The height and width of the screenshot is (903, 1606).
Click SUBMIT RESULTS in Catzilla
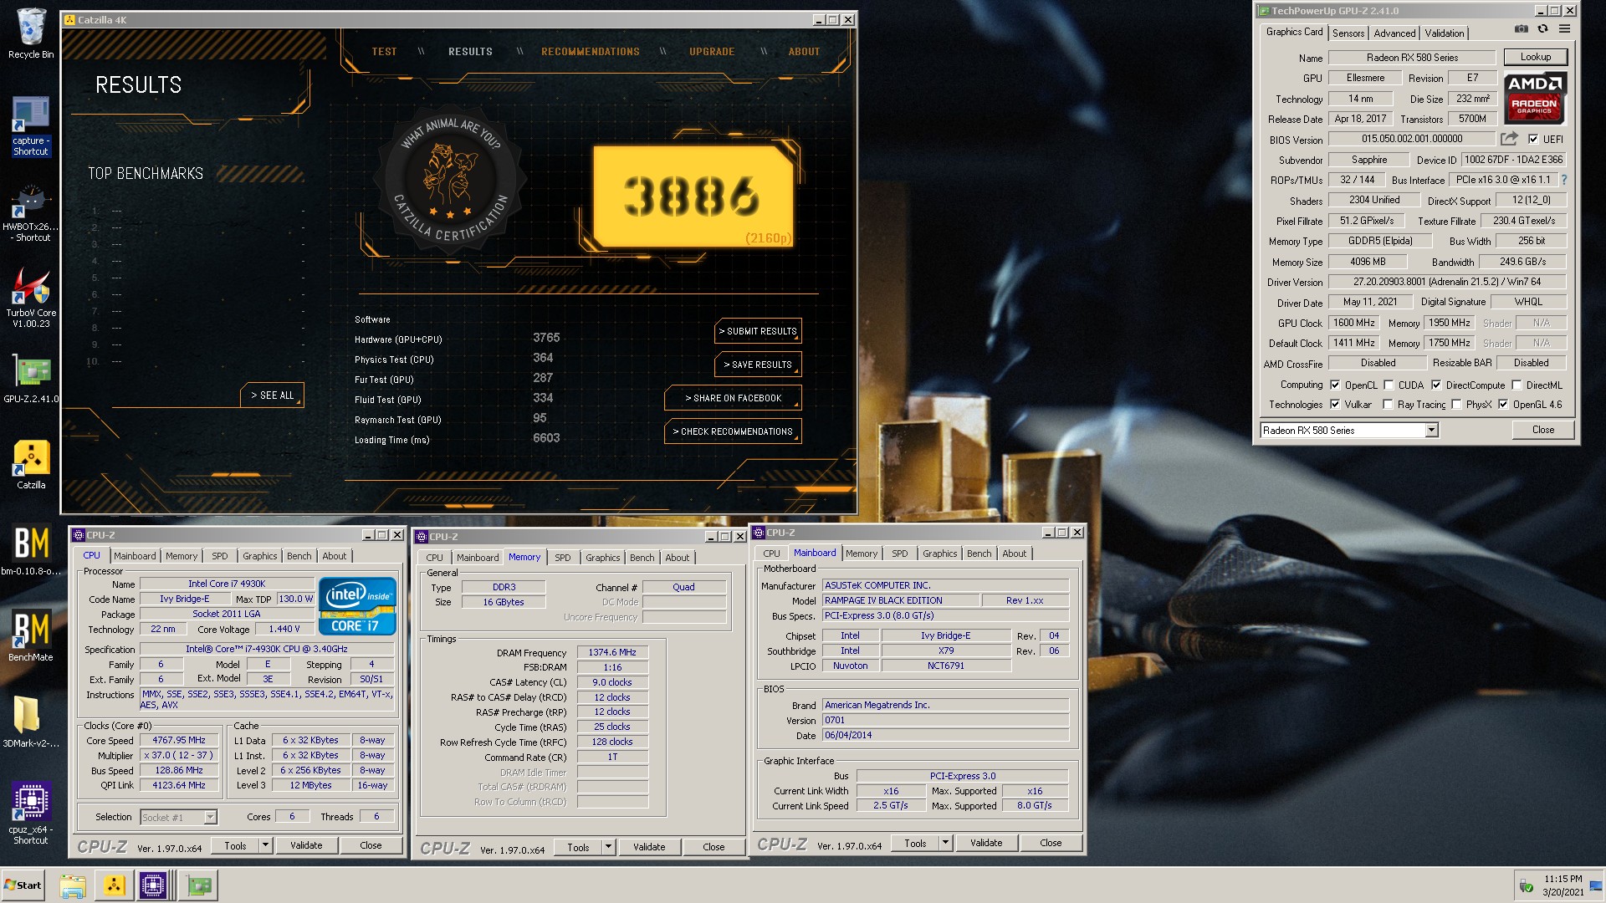(x=759, y=331)
